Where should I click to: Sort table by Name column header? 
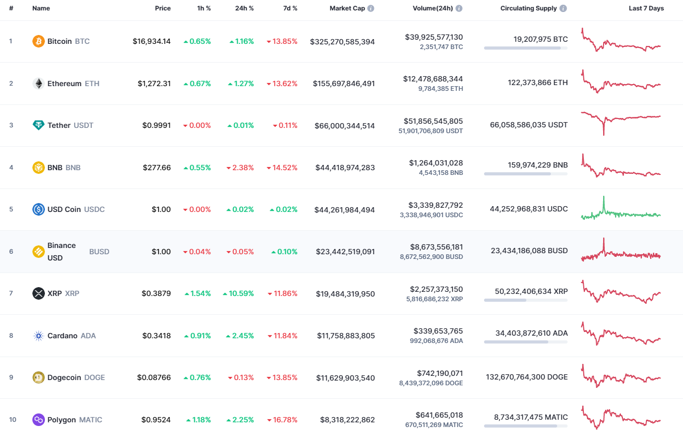(41, 8)
